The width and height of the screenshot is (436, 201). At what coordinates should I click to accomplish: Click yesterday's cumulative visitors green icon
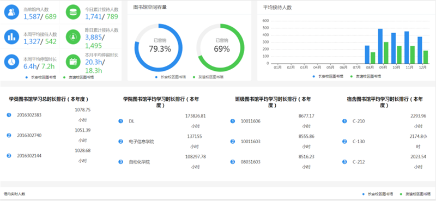click(73, 36)
